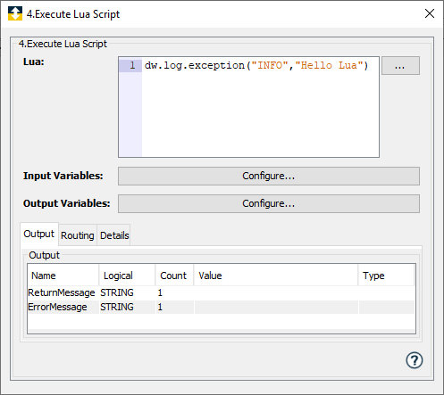Close the Execute Lua Script dialog
Image resolution: width=444 pixels, height=395 pixels.
pyautogui.click(x=430, y=13)
